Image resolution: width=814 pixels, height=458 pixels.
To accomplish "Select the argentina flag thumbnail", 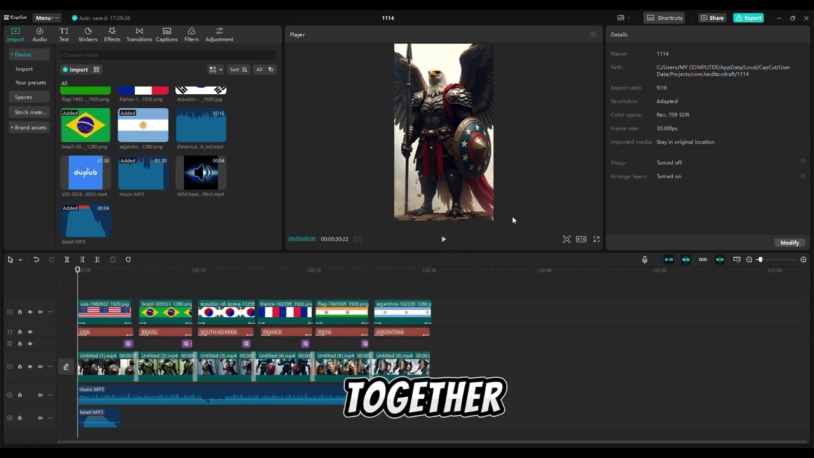I will coord(143,125).
